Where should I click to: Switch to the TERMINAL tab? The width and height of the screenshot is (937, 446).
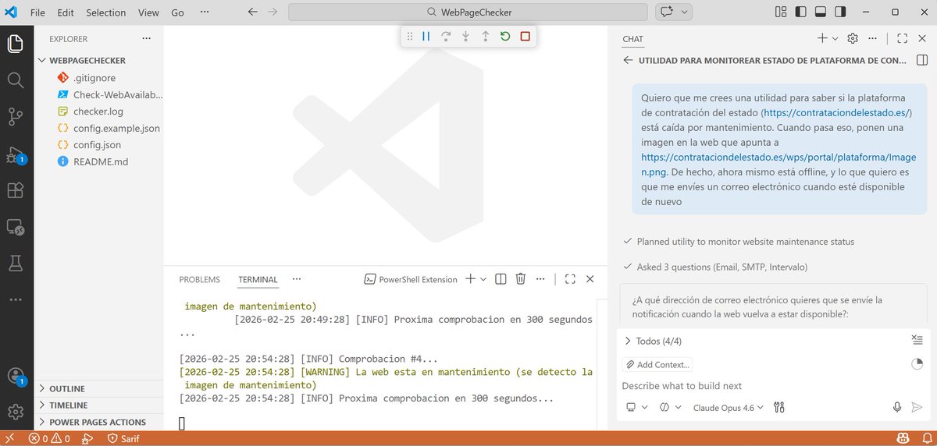tap(258, 279)
